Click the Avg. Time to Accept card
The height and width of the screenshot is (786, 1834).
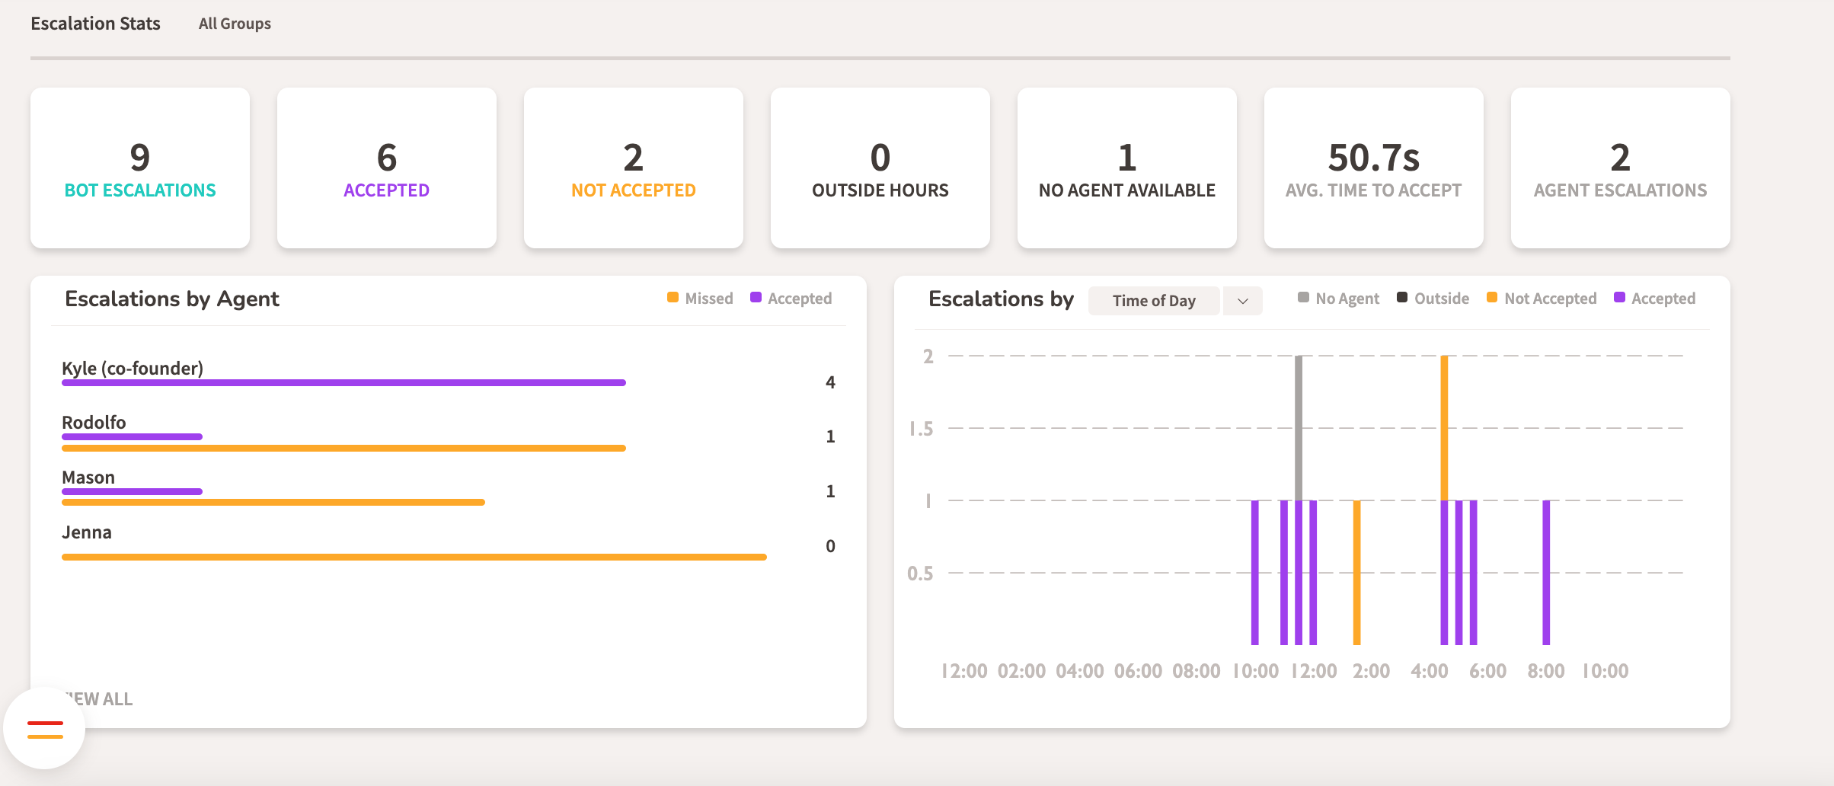tap(1374, 168)
